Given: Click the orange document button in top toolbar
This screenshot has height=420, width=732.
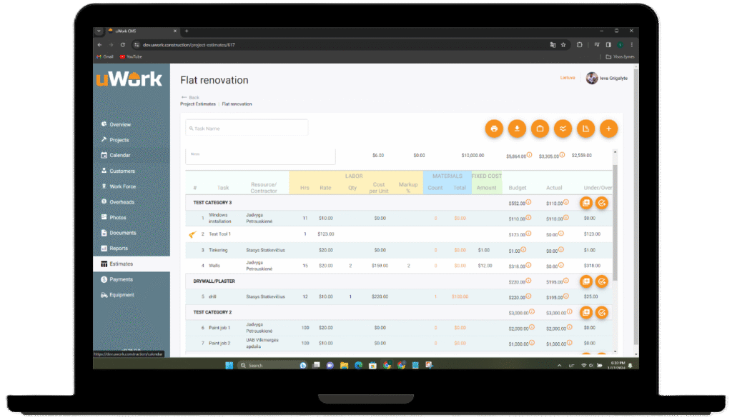Looking at the screenshot, I should [x=585, y=129].
